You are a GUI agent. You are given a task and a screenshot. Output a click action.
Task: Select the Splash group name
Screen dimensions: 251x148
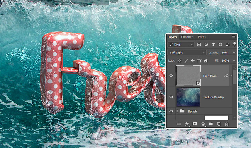click(192, 112)
